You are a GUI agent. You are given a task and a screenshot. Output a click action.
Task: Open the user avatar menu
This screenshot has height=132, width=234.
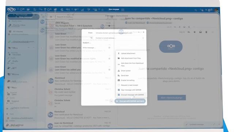click(x=216, y=10)
